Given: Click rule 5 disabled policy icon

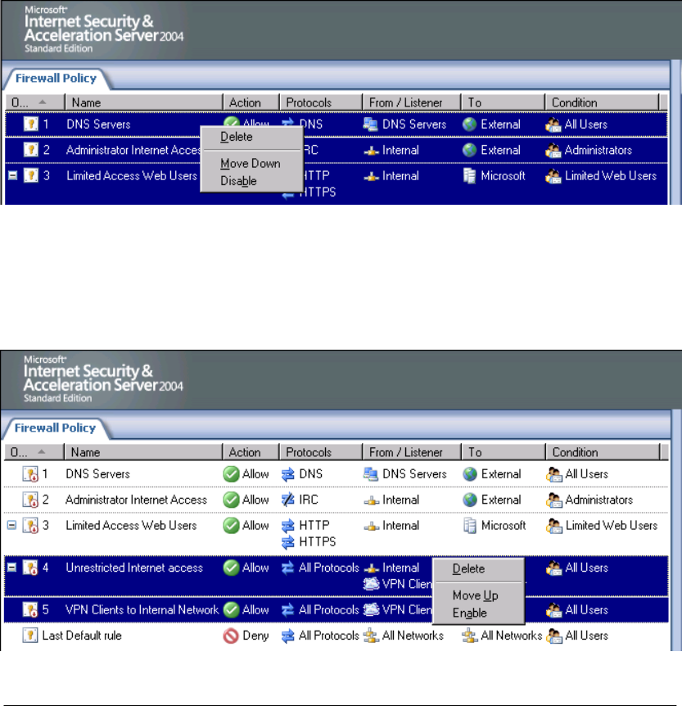Looking at the screenshot, I should pyautogui.click(x=30, y=609).
